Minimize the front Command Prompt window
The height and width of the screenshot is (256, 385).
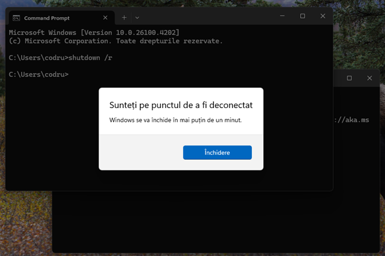[x=282, y=16]
